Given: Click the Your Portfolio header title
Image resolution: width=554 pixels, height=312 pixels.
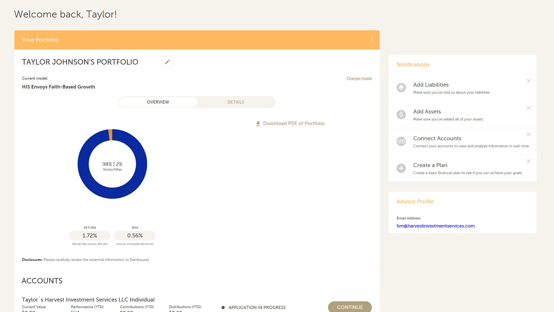Looking at the screenshot, I should tap(40, 40).
